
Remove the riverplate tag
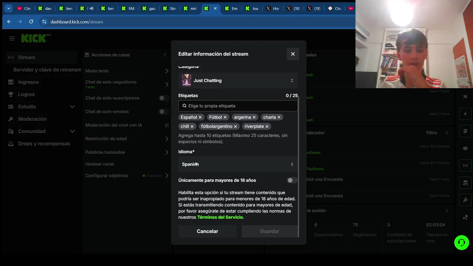[x=267, y=126]
